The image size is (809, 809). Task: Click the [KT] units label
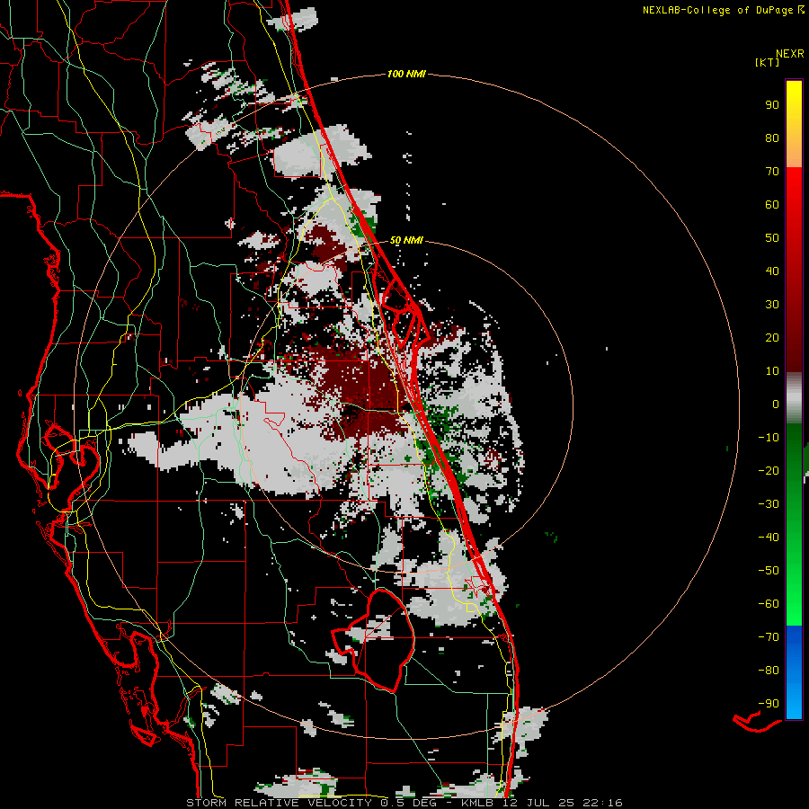(x=767, y=62)
